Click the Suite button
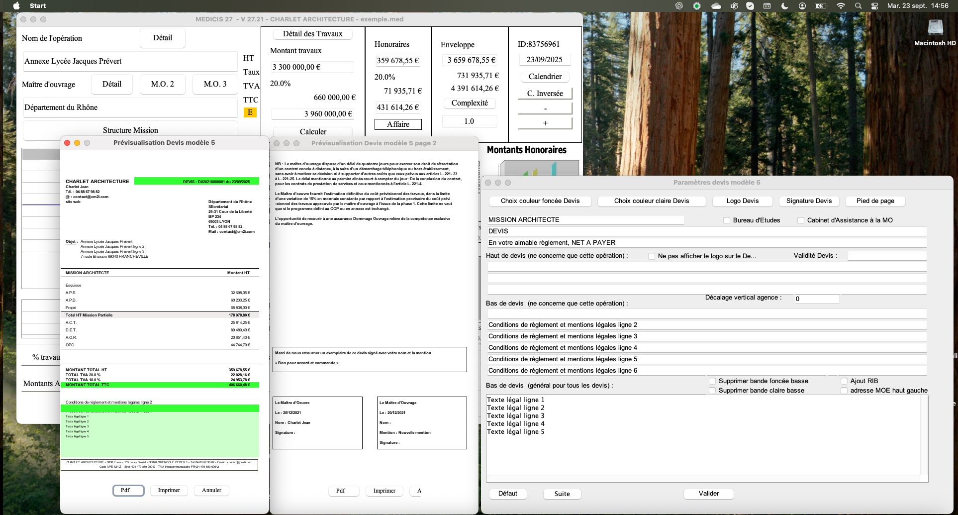The image size is (958, 515). pos(562,494)
